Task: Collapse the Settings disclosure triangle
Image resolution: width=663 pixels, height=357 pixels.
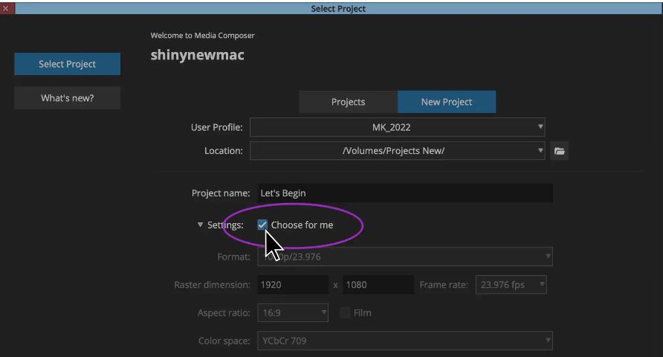Action: point(200,225)
